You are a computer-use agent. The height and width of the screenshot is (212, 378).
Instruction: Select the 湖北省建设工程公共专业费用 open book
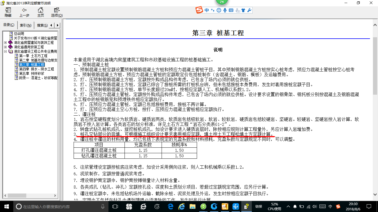pyautogui.click(x=35, y=51)
